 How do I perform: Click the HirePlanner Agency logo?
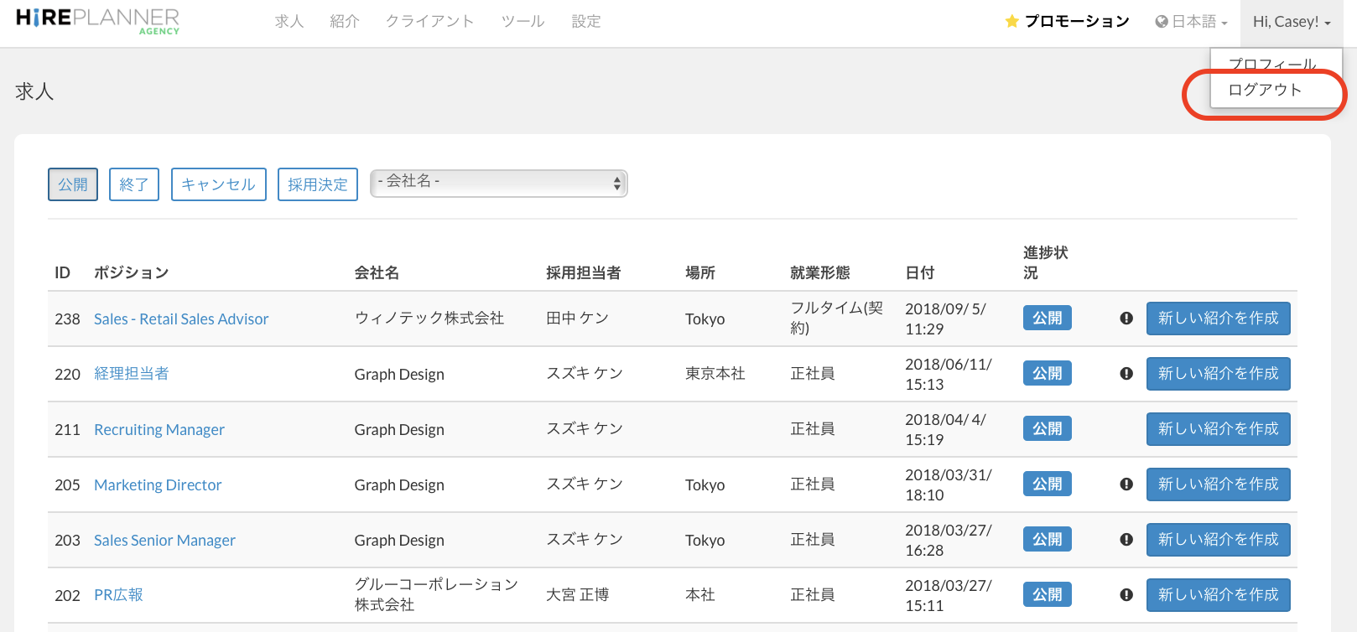click(x=97, y=21)
